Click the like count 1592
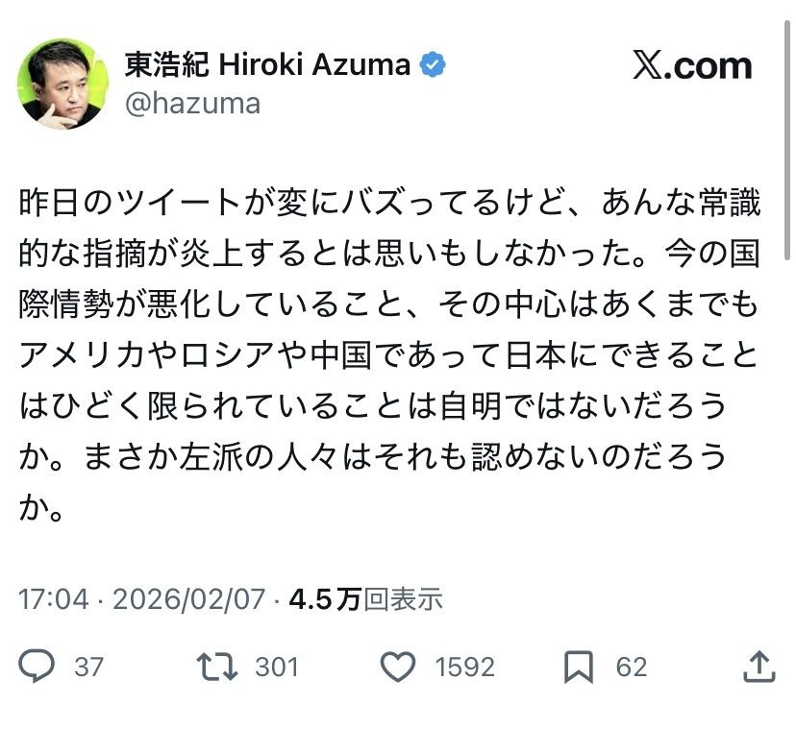Screen dimensions: 796x729 [464, 667]
